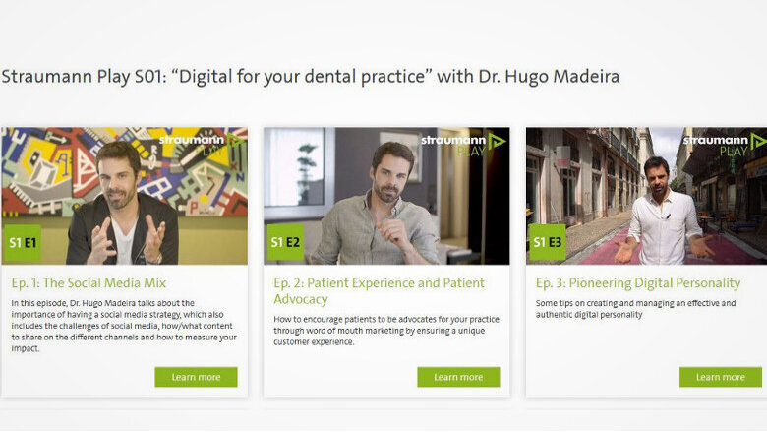767x432 pixels.
Task: Click Learn more for The Social Media Mix
Action: click(196, 377)
